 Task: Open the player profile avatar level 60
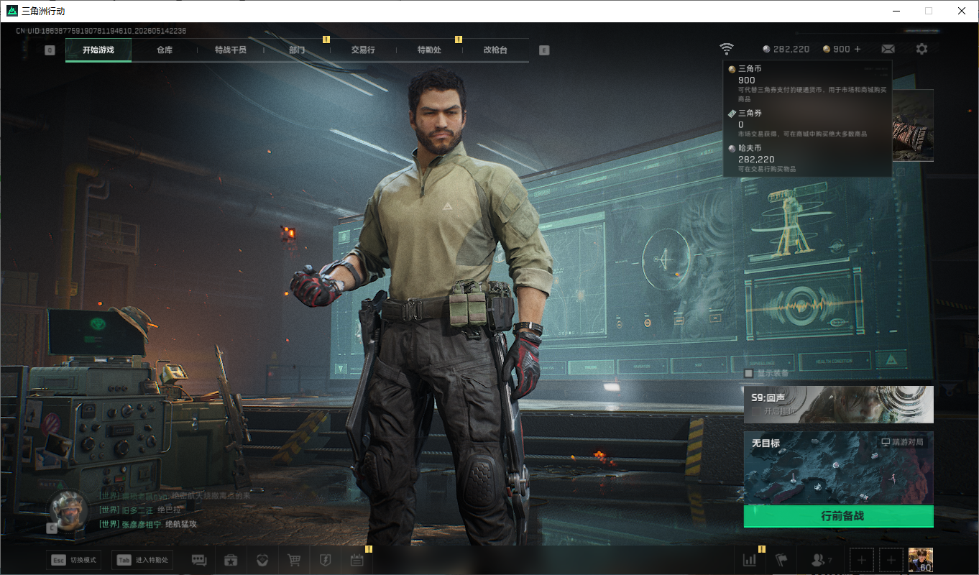pos(921,560)
